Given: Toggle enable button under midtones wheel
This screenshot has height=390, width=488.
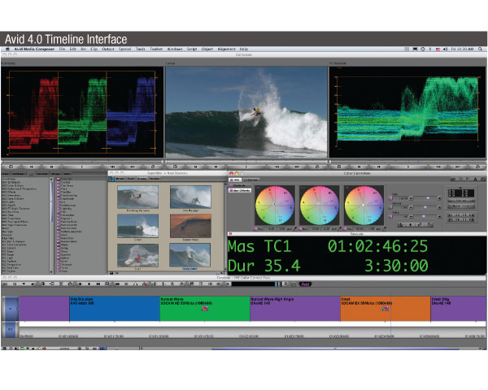Looking at the screenshot, I should (x=300, y=229).
